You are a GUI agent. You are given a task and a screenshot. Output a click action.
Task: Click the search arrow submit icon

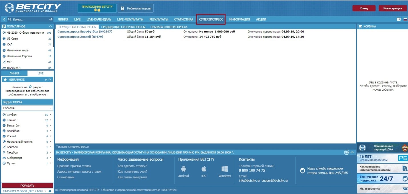tap(51, 19)
